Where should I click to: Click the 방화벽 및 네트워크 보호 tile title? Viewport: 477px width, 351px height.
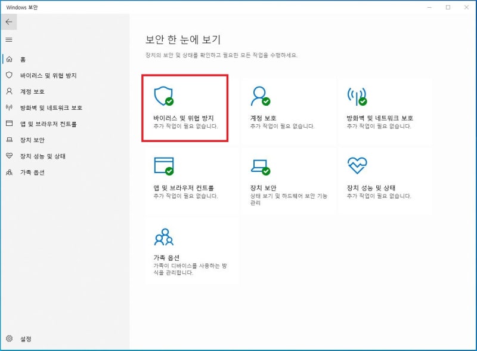tap(380, 118)
